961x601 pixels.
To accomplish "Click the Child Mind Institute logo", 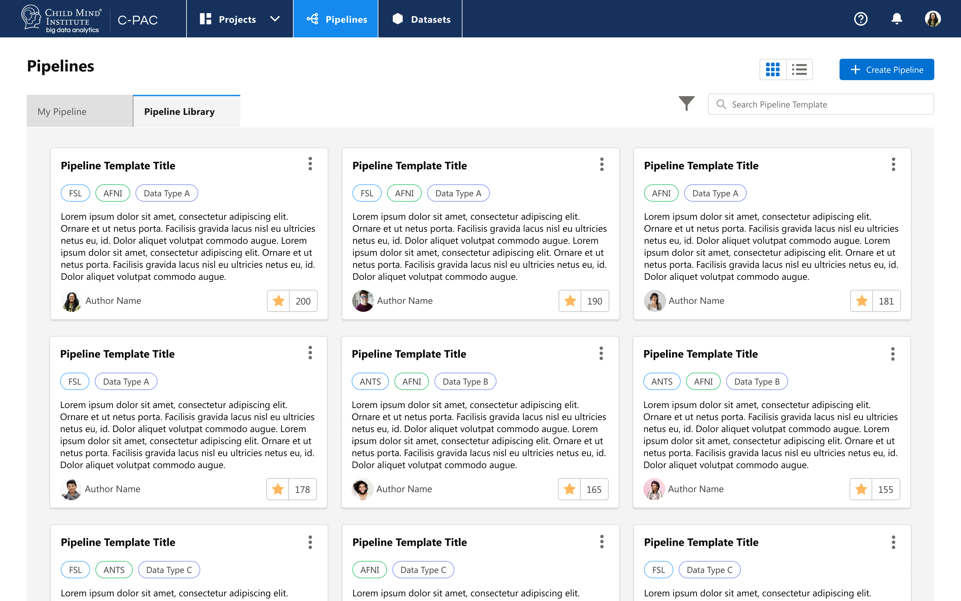I will (61, 19).
